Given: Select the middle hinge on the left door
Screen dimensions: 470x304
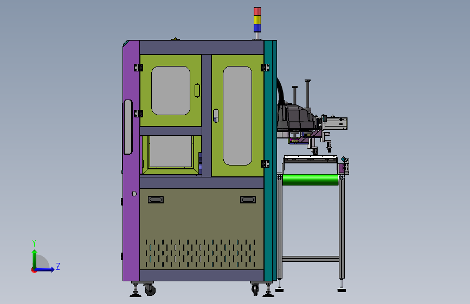Looking at the screenshot, I should tap(138, 114).
